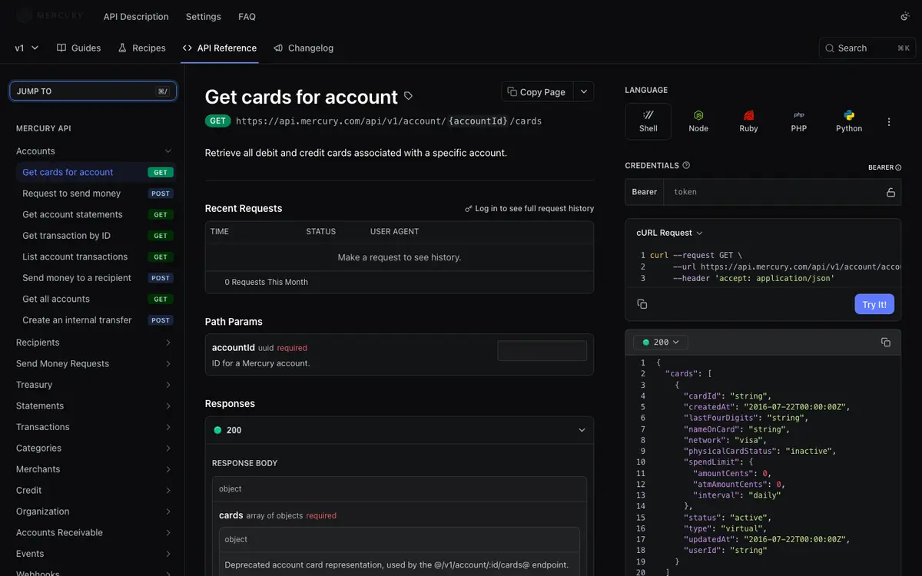
Task: Open the v1 version dropdown
Action: click(27, 48)
